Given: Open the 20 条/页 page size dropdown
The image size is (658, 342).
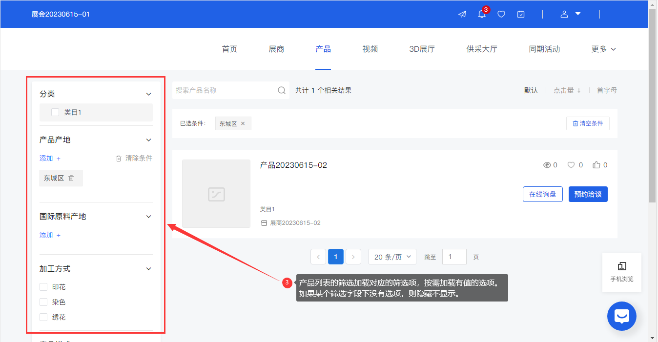Looking at the screenshot, I should coord(392,257).
